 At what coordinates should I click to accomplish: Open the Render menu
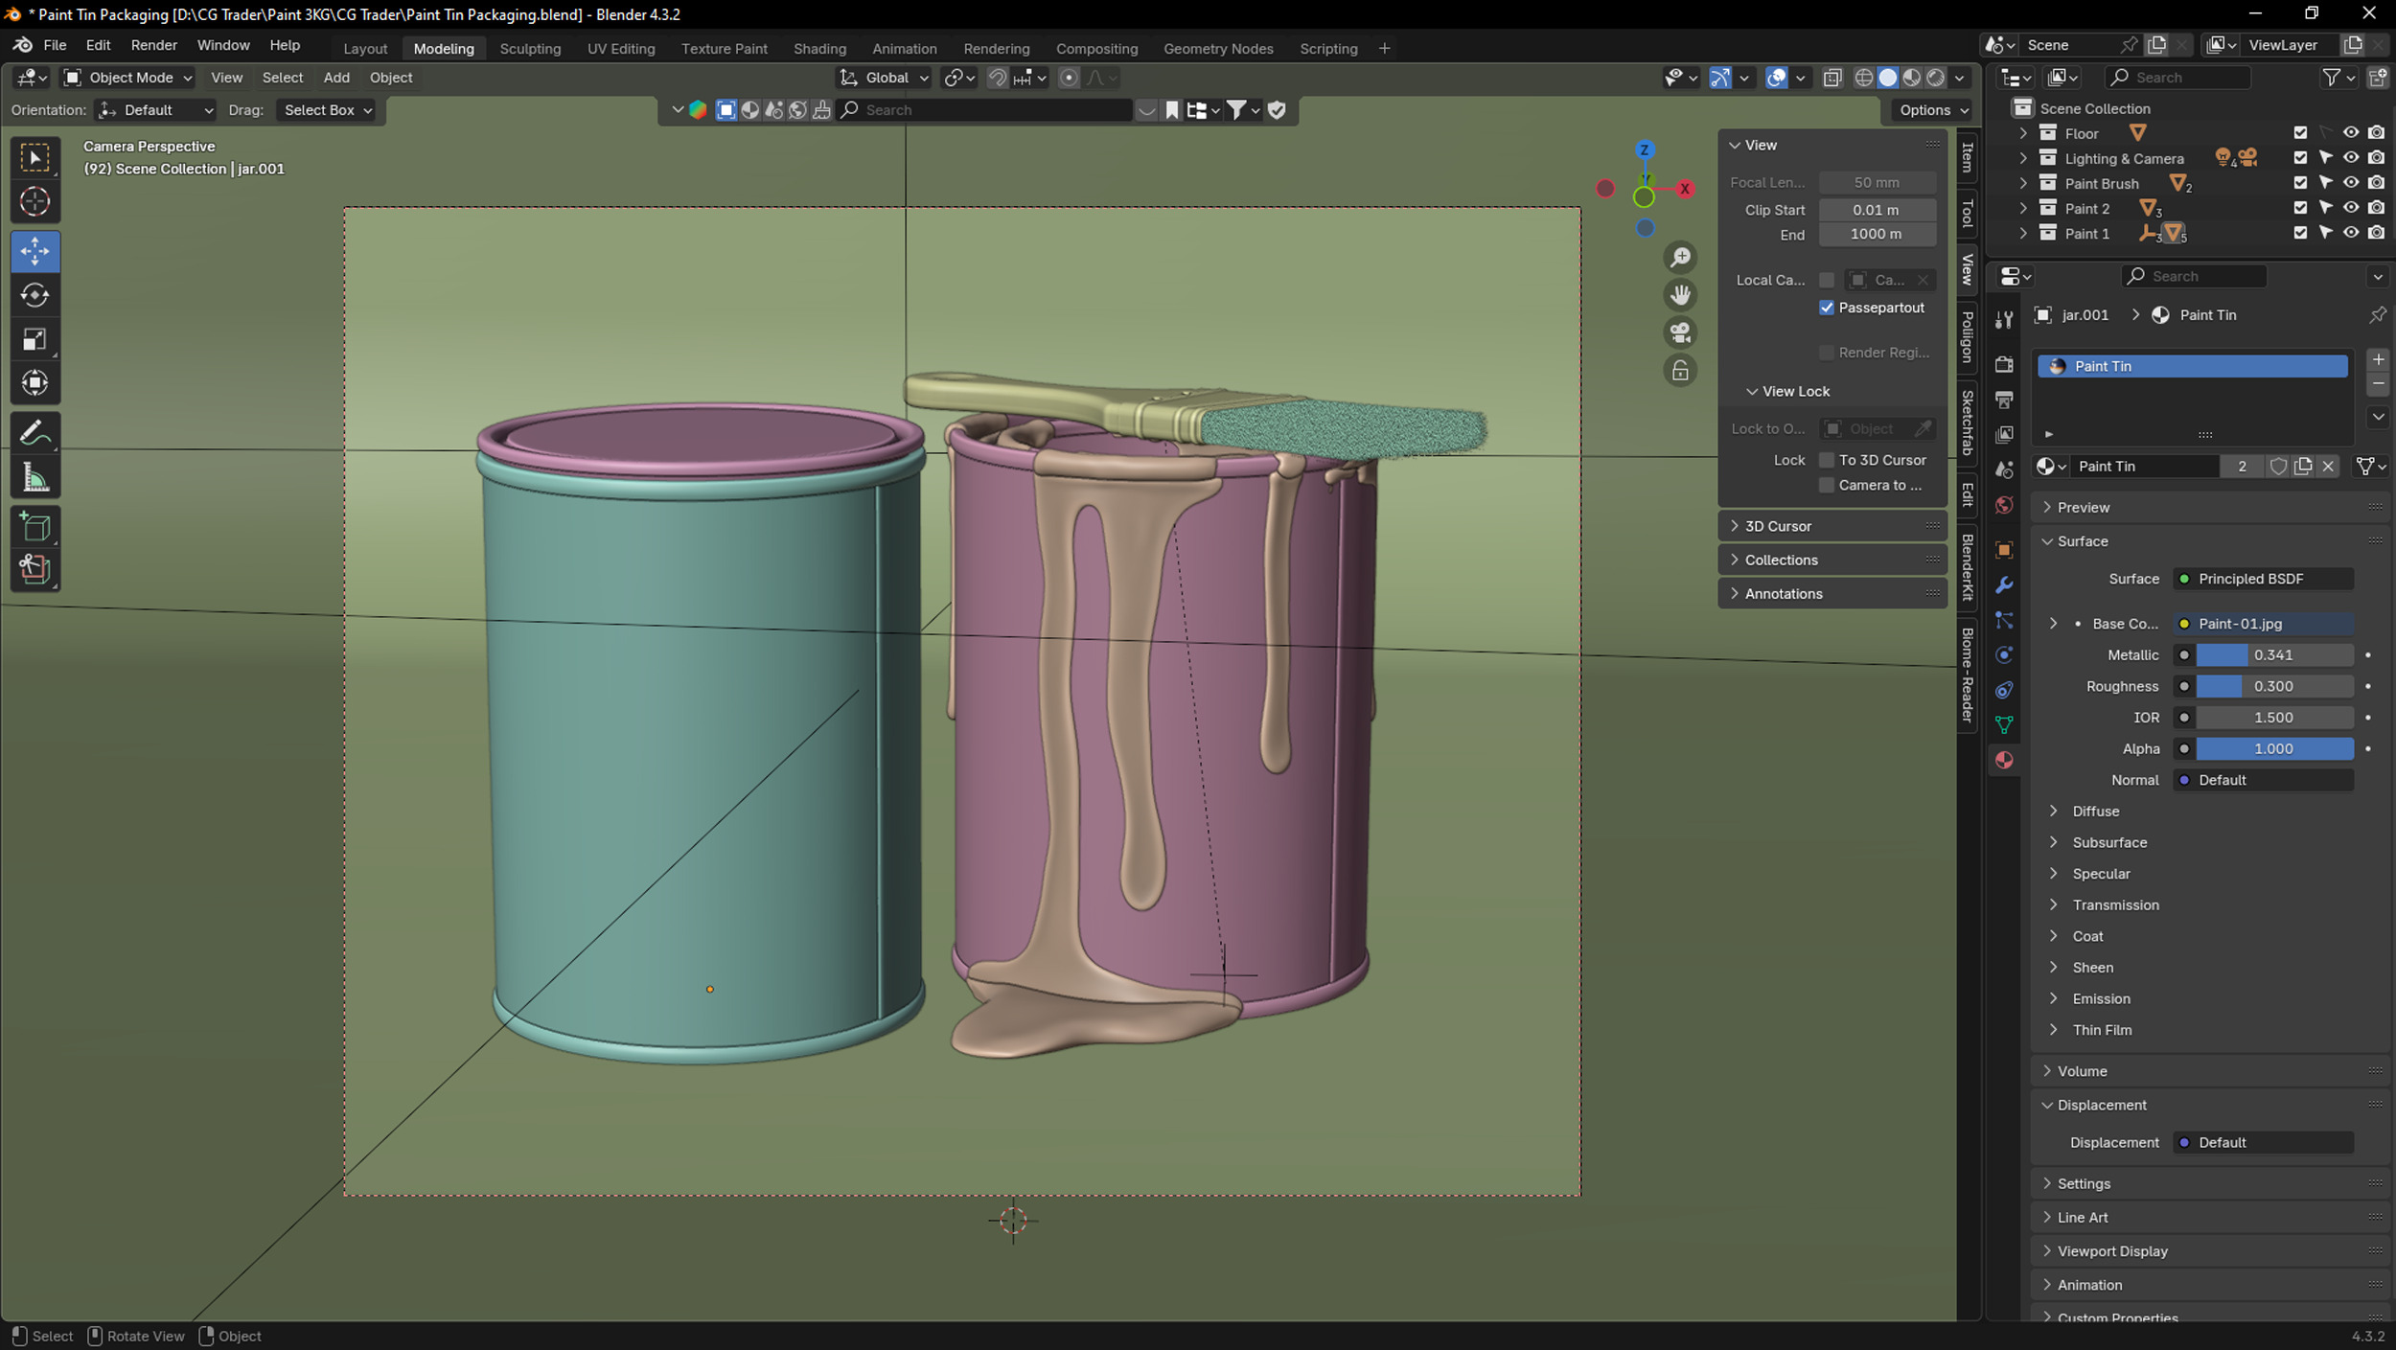[153, 45]
